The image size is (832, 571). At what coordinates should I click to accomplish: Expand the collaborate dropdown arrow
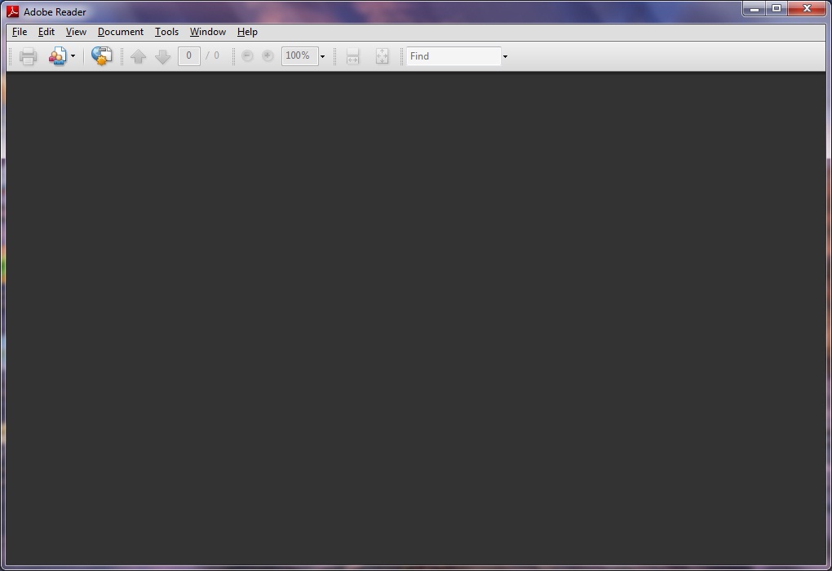click(73, 55)
